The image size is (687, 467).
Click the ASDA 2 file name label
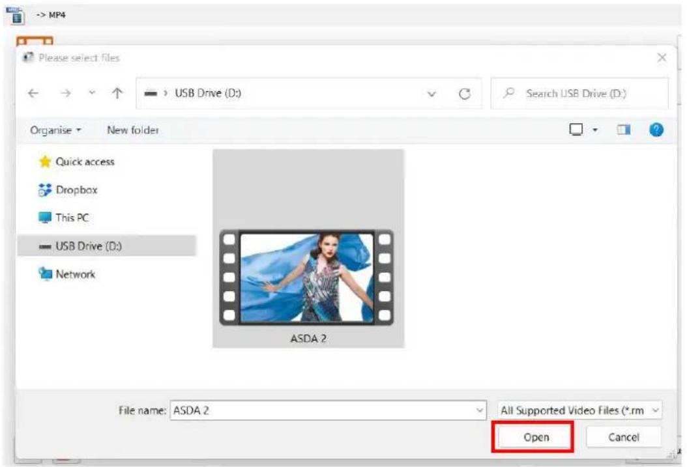tap(308, 338)
